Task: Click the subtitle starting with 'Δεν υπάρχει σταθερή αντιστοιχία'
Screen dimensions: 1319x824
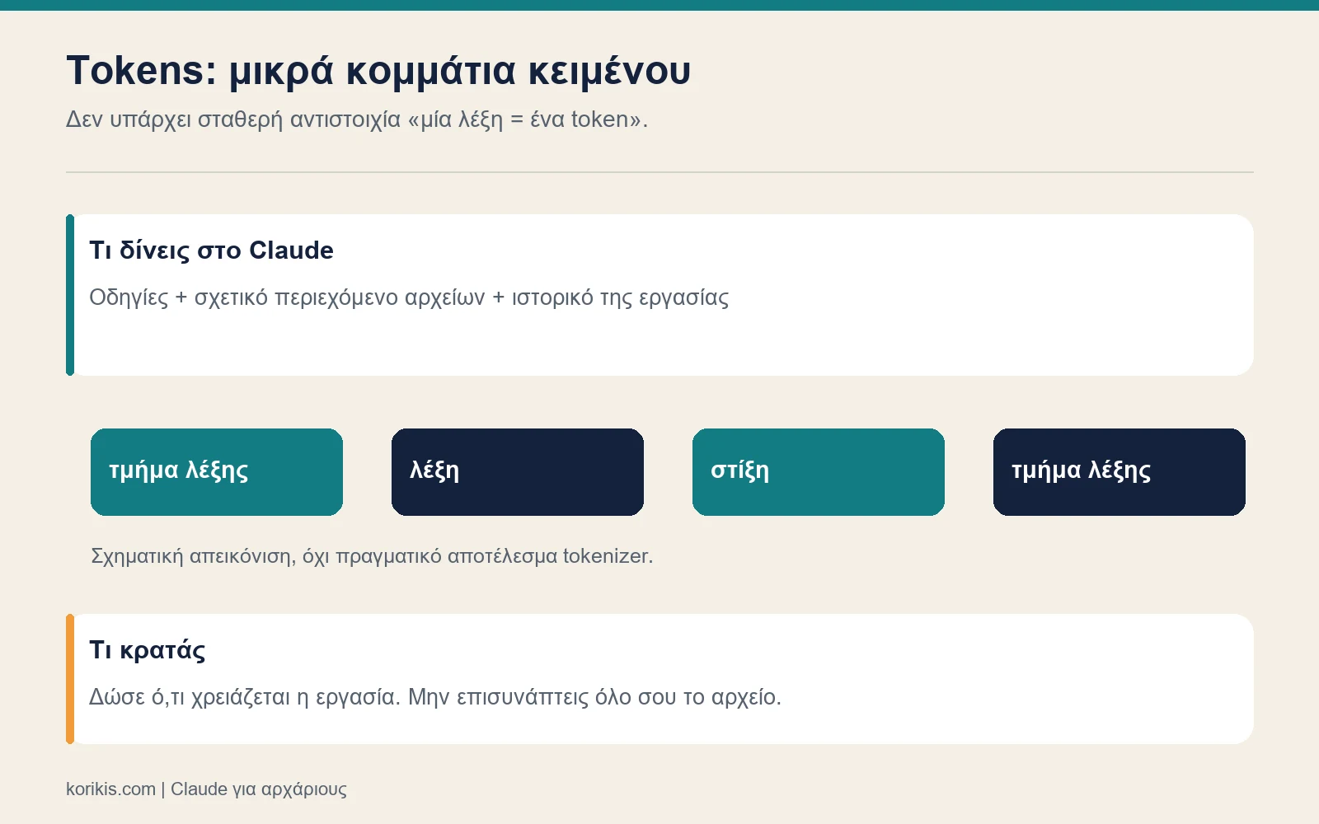Action: tap(357, 119)
